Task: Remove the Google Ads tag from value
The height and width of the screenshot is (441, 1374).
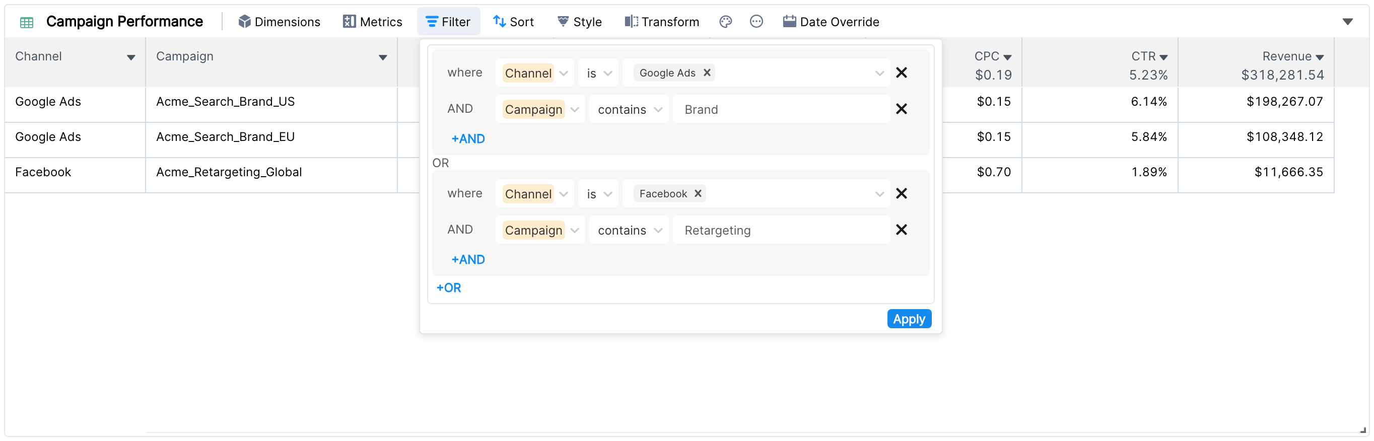Action: (707, 72)
